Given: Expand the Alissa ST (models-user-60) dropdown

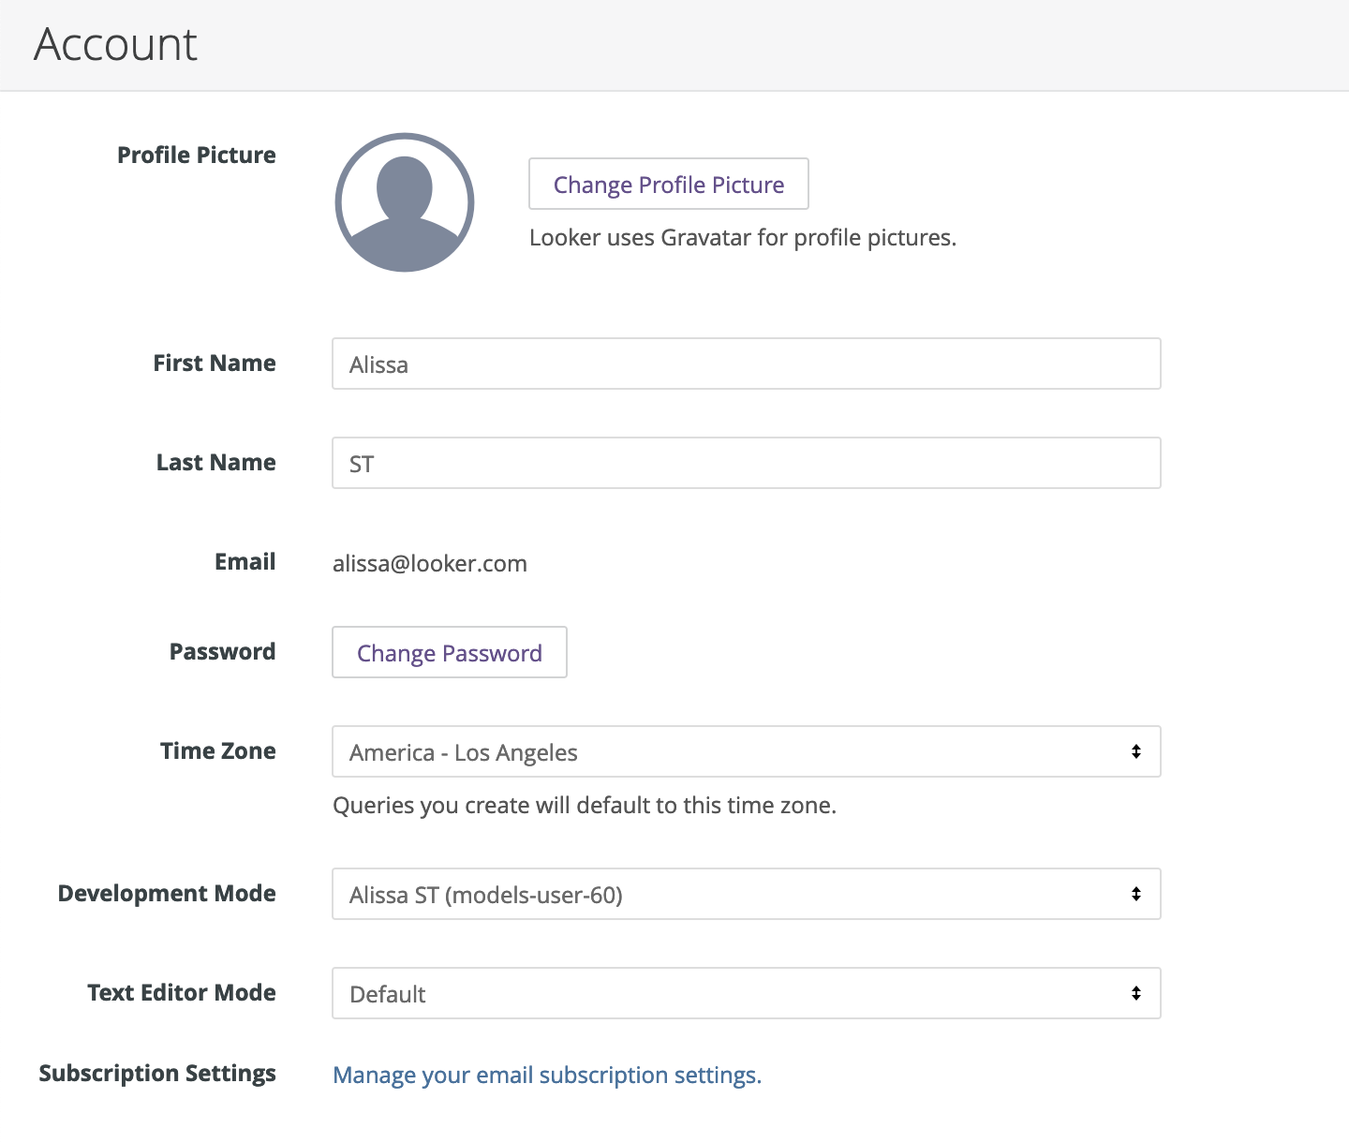Looking at the screenshot, I should (731, 894).
